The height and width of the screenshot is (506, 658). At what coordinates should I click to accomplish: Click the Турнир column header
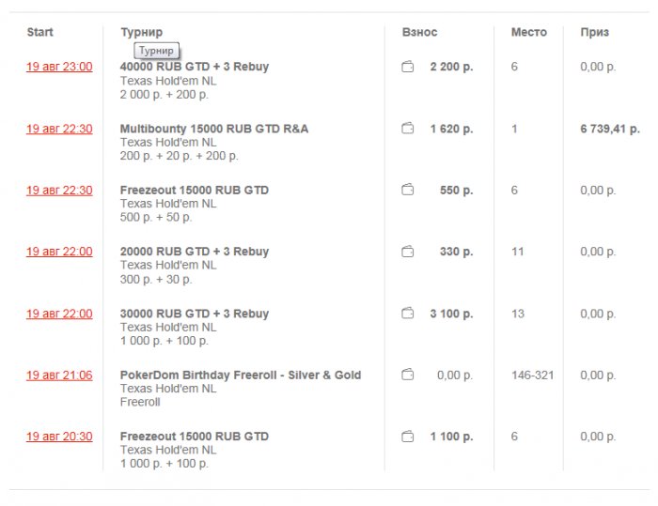[x=141, y=32]
